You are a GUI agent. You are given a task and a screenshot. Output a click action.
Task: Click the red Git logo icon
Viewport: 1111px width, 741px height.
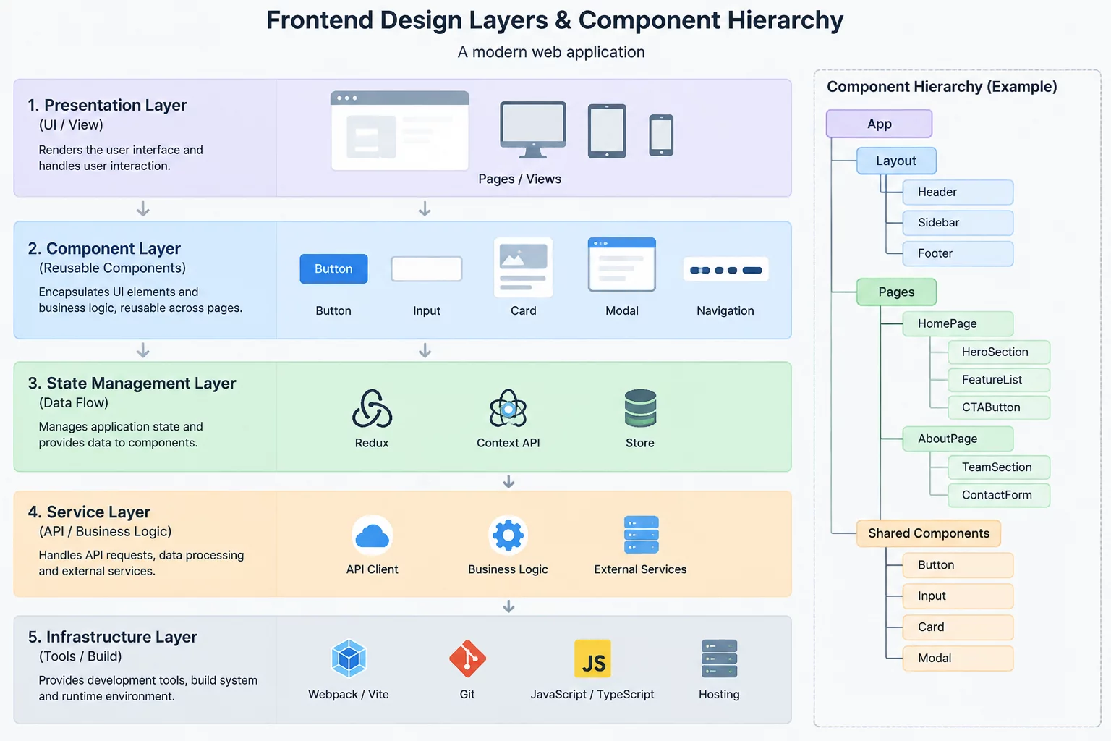[x=467, y=659]
